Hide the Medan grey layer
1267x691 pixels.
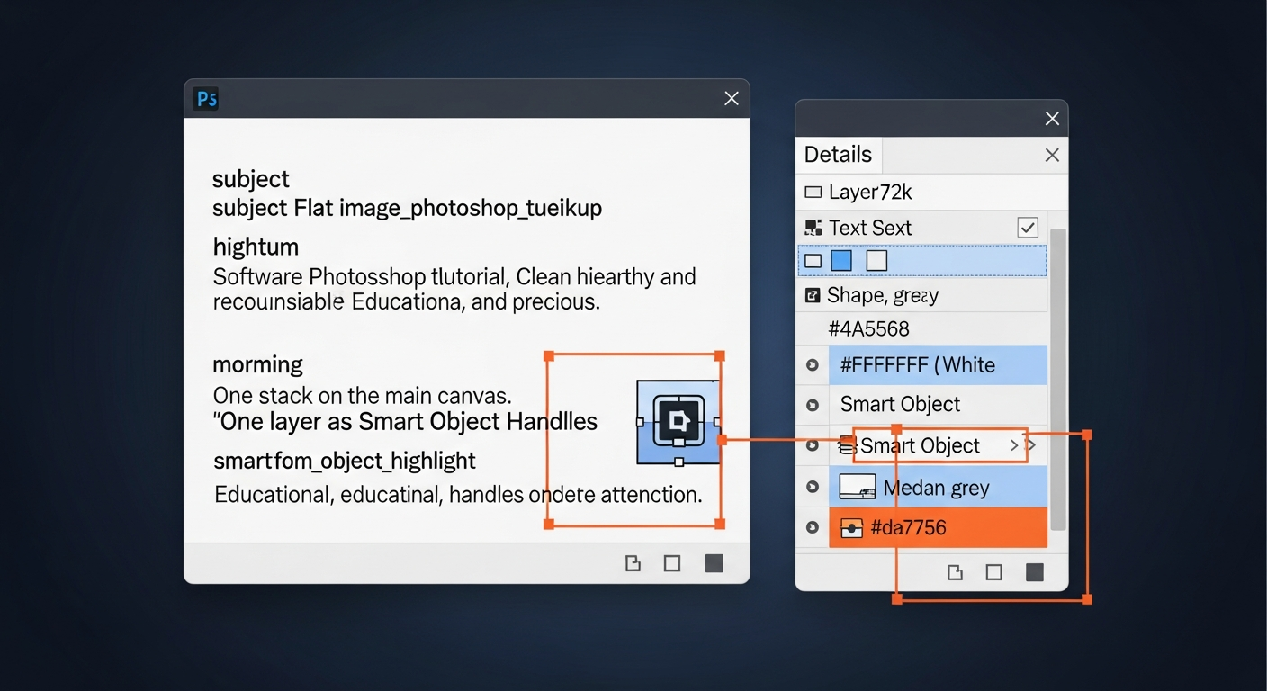tap(813, 487)
